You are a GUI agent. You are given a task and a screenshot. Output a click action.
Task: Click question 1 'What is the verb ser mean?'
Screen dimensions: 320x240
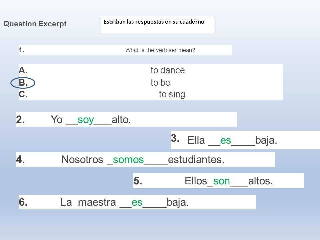click(x=160, y=50)
